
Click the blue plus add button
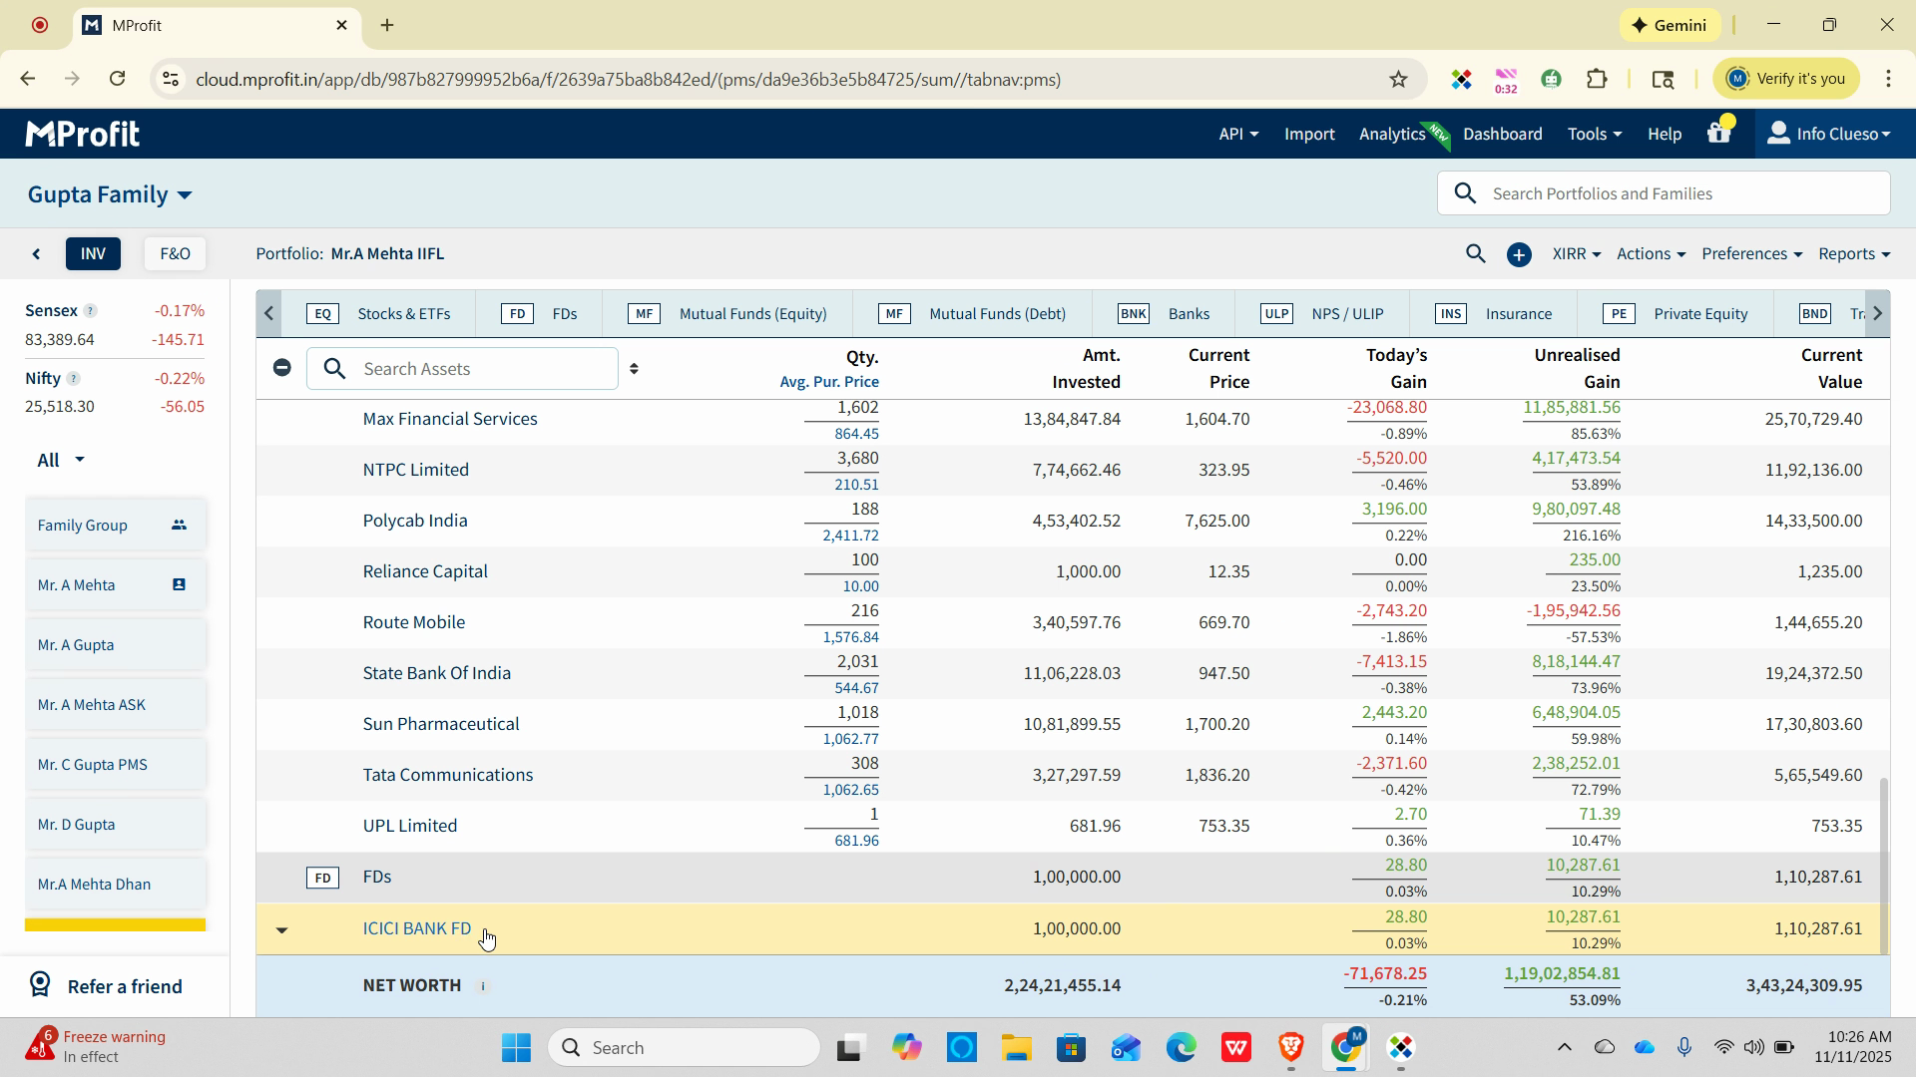[1519, 255]
